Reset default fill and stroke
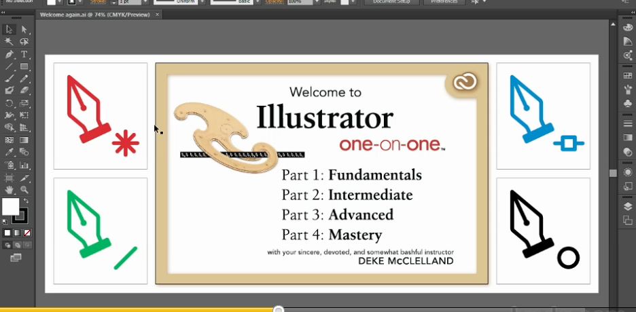Image resolution: width=636 pixels, height=312 pixels. pos(5,221)
